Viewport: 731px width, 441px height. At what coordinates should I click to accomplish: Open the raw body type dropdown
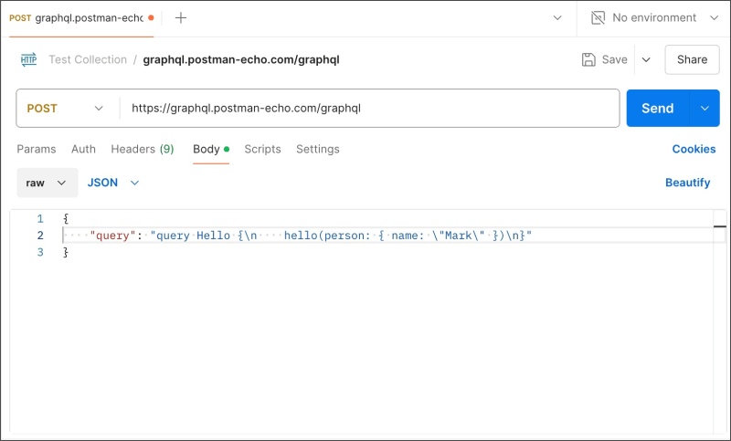48,183
